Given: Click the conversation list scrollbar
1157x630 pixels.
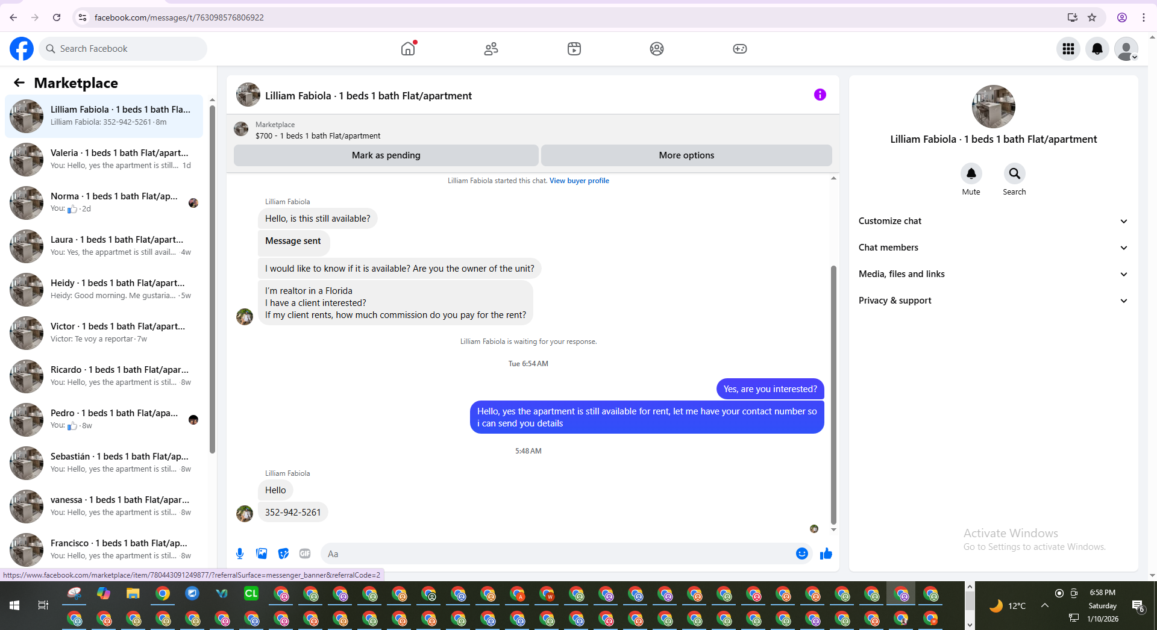Looking at the screenshot, I should (x=212, y=279).
